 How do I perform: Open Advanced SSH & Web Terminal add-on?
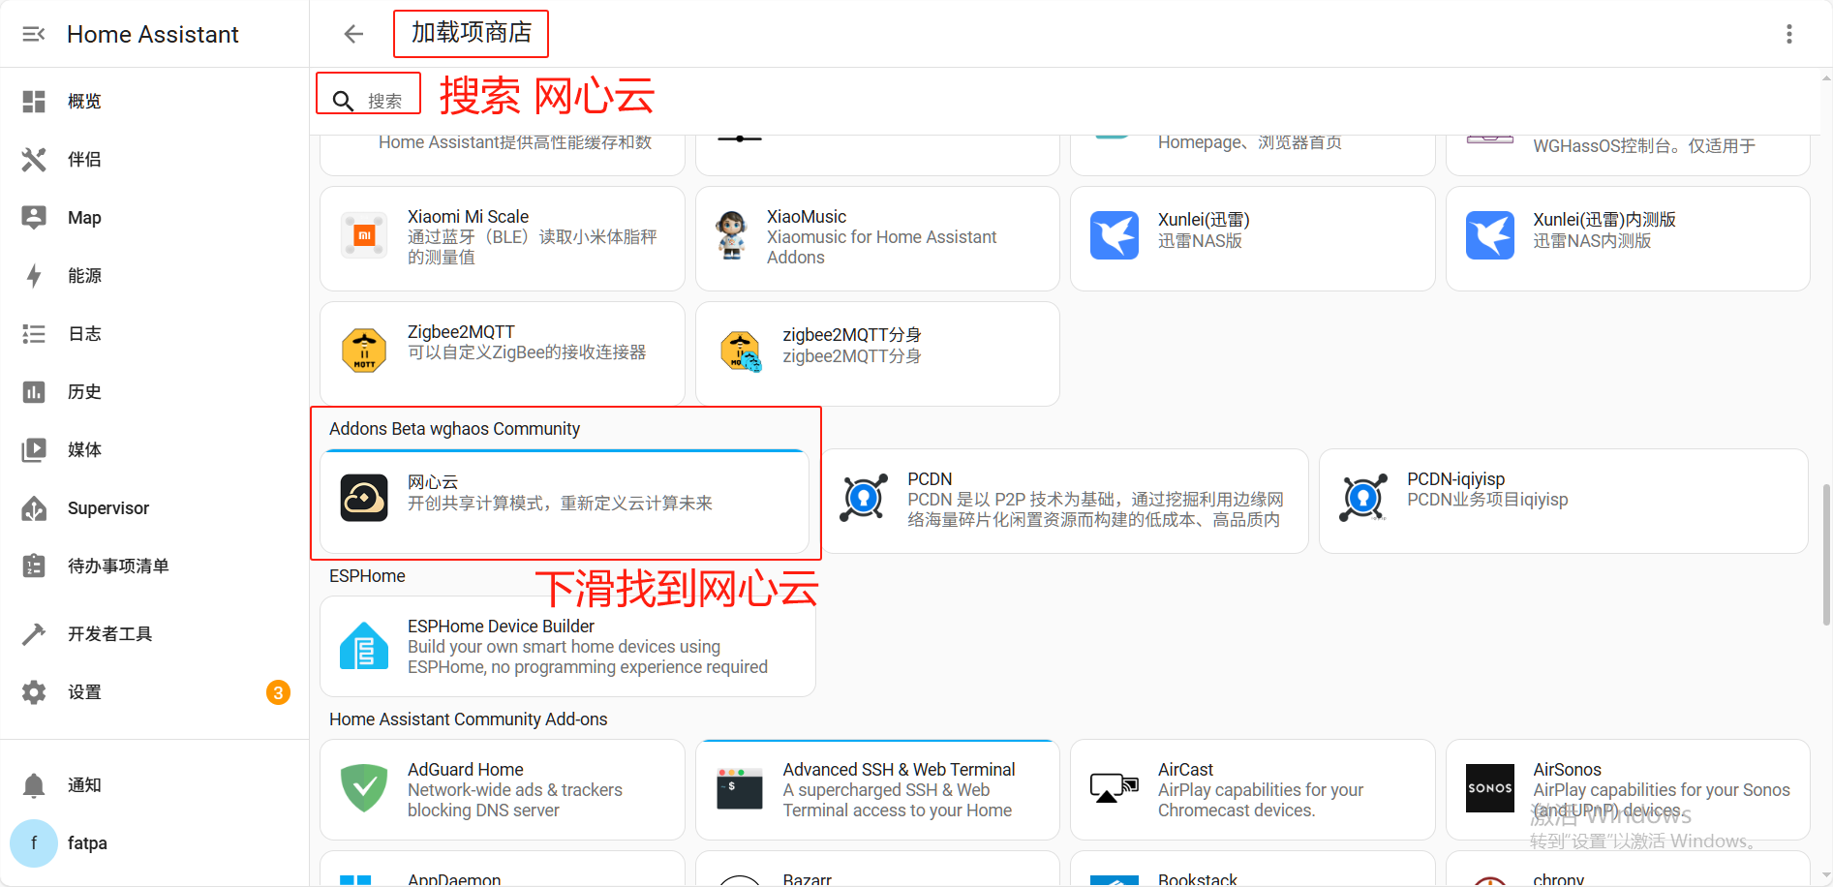[x=877, y=790]
